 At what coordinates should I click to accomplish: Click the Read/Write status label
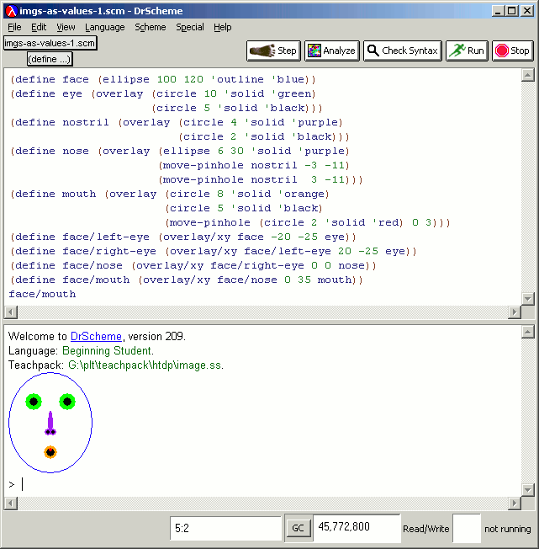(425, 529)
